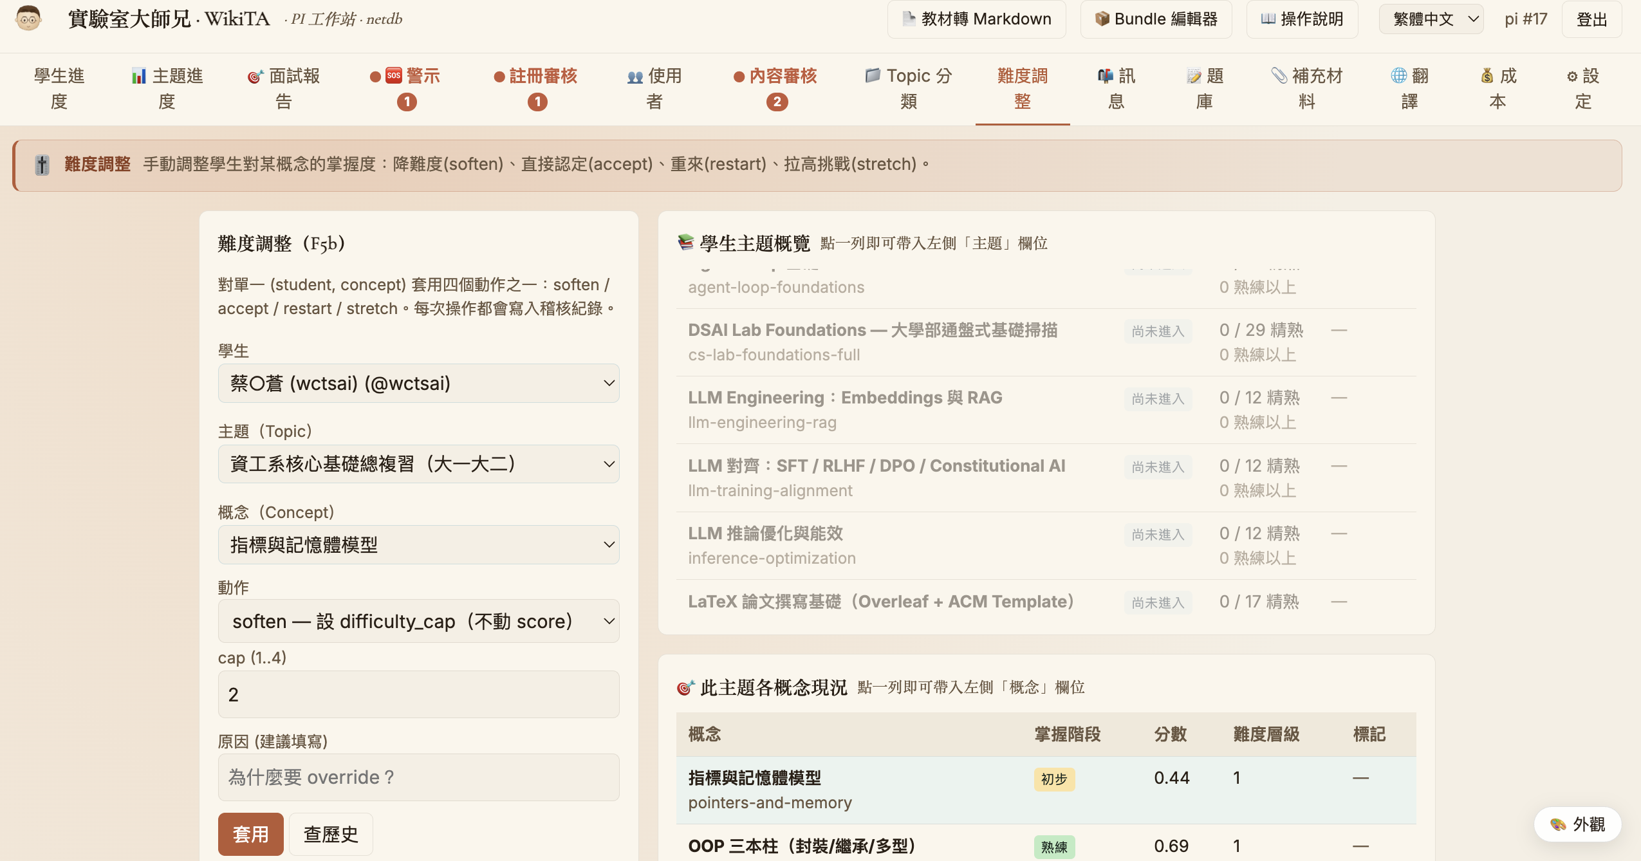Open the 訊息 mailbox tab

tap(1117, 89)
